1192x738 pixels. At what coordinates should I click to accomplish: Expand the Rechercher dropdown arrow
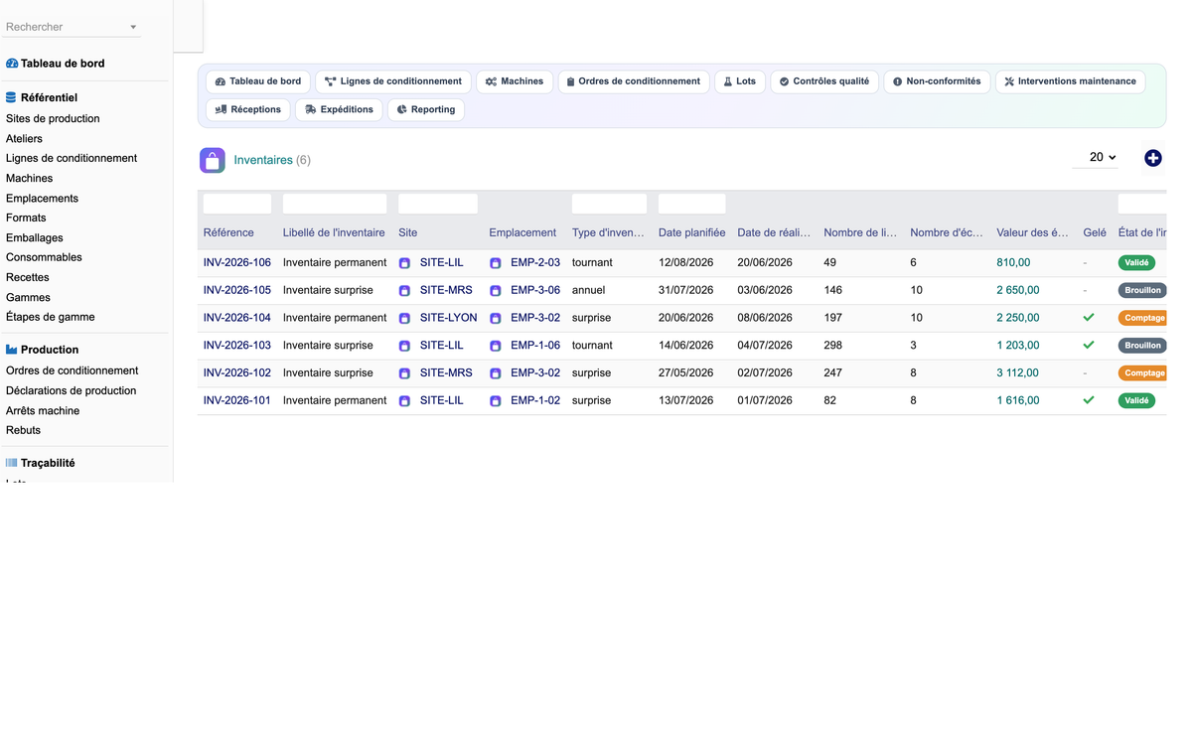[x=133, y=28]
